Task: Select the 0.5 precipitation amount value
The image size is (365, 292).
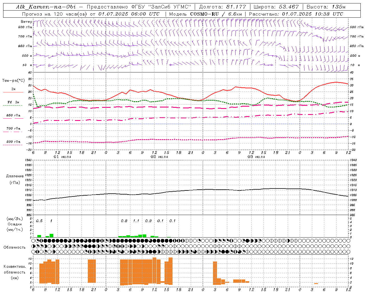Action: tap(39, 221)
